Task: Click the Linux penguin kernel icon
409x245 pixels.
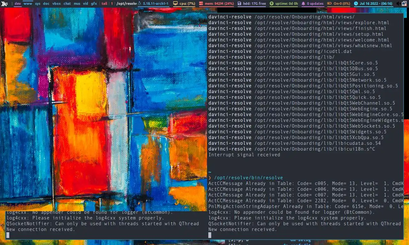Action: pos(139,4)
